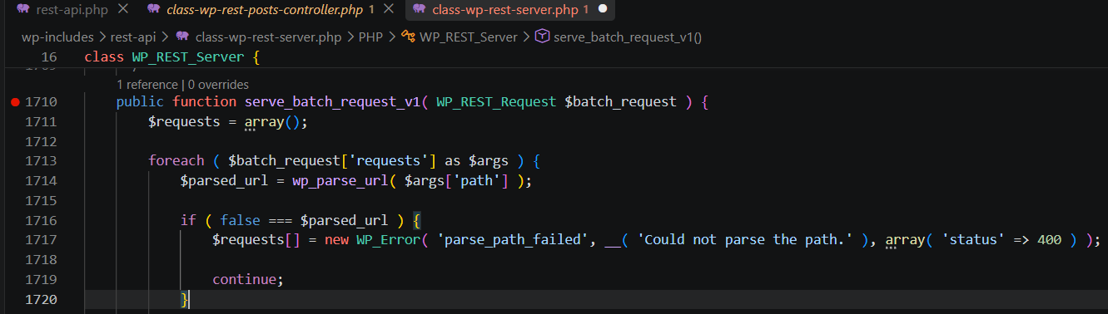Image resolution: width=1108 pixels, height=314 pixels.
Task: Click PHP icon on class-wp-rest-server.php tab
Action: 419,10
